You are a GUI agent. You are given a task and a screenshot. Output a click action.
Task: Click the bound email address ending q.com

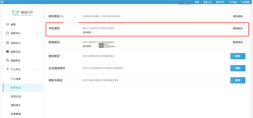[104, 46]
